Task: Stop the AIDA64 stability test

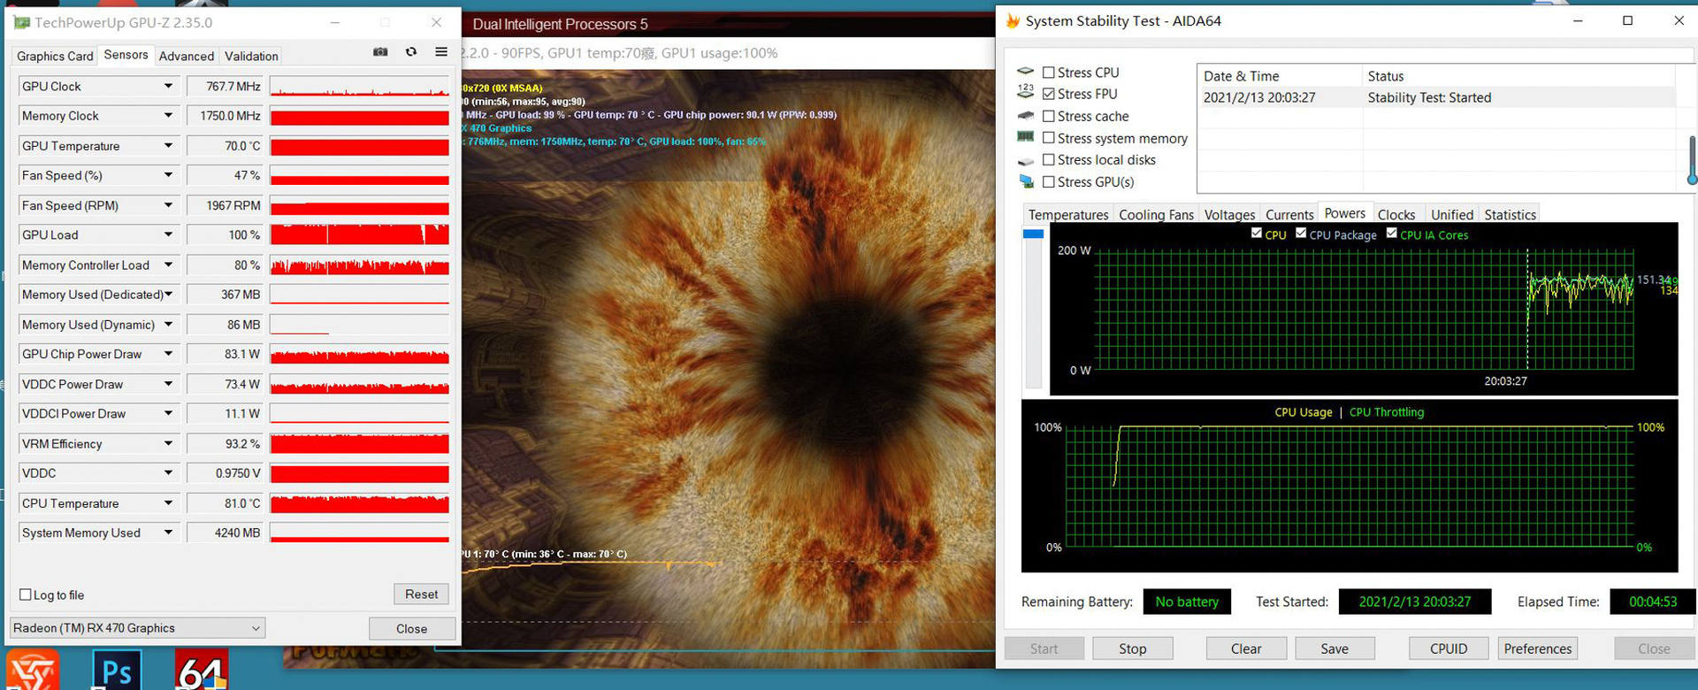Action: [x=1132, y=648]
